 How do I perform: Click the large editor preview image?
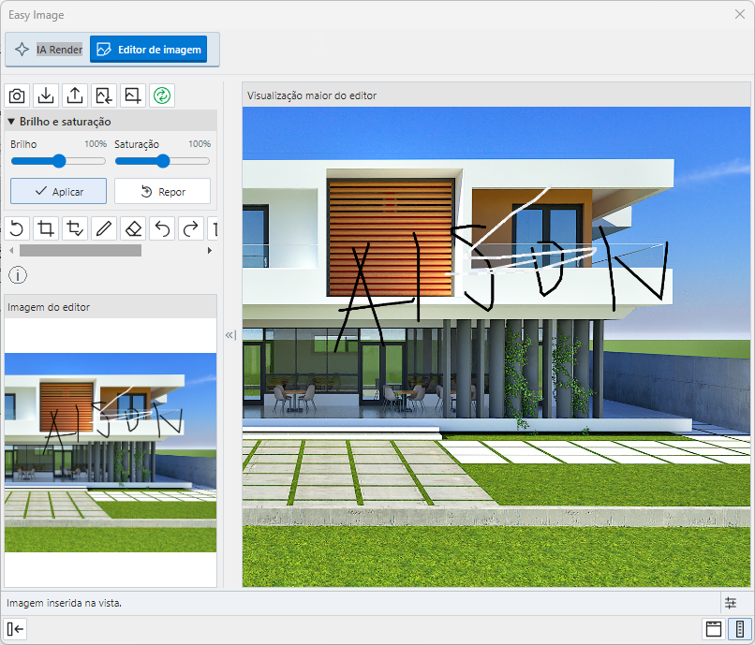point(496,346)
